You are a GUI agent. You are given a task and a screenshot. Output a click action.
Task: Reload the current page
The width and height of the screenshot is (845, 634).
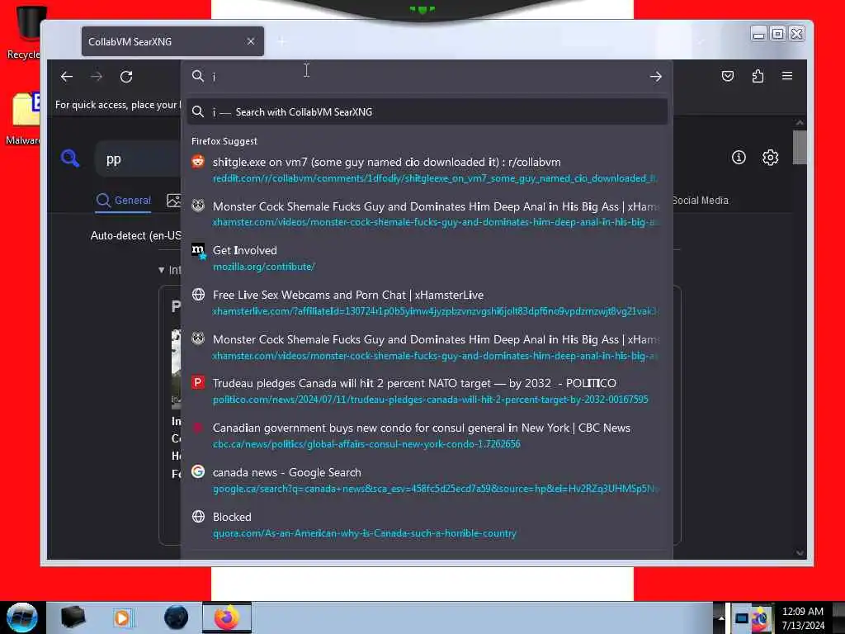[126, 77]
